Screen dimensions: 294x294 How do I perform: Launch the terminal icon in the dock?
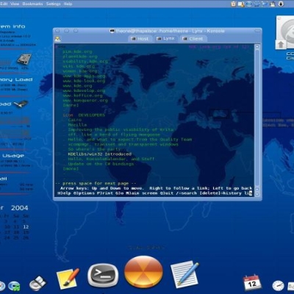103,275
